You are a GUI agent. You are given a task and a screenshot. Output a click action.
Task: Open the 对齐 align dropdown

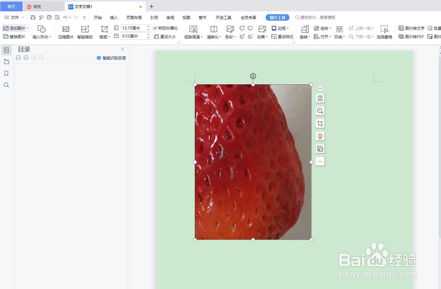pyautogui.click(x=323, y=37)
